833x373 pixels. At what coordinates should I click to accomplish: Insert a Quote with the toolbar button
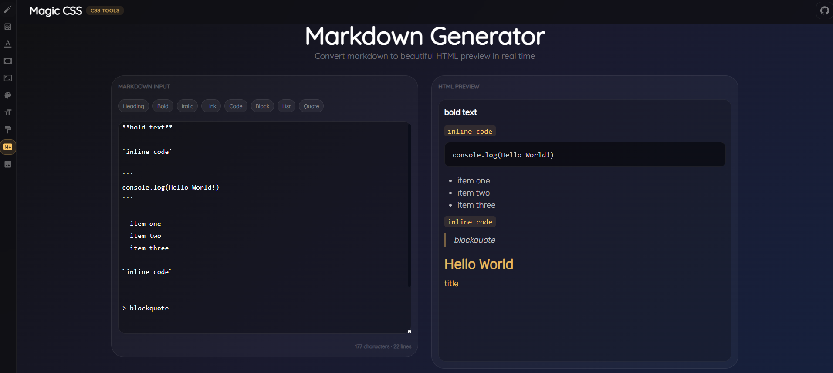pyautogui.click(x=311, y=106)
